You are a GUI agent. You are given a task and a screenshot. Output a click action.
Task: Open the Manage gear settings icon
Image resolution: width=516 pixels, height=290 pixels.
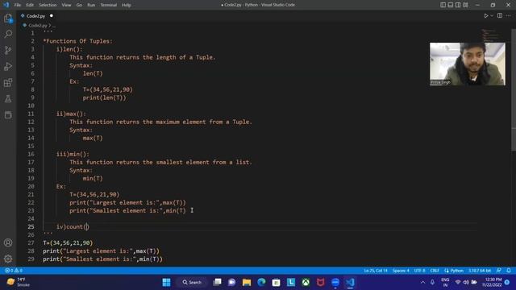pyautogui.click(x=8, y=259)
